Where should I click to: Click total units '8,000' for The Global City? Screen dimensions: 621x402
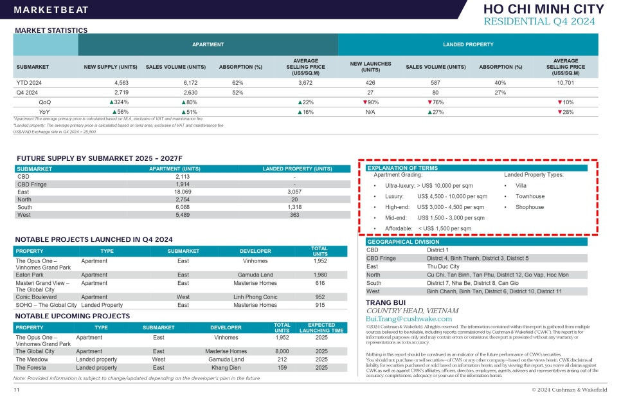tap(282, 351)
